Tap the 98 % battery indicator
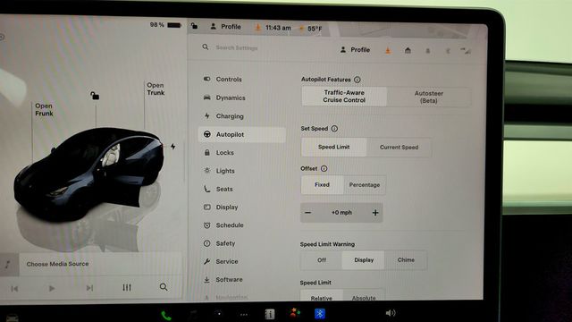Image resolution: width=572 pixels, height=322 pixels. [165, 25]
